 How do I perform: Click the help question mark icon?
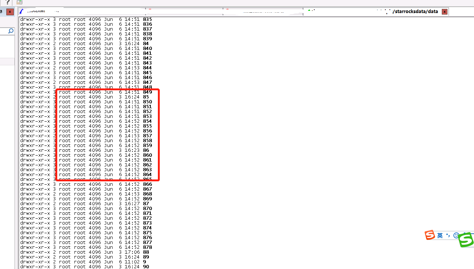click(x=7, y=2)
